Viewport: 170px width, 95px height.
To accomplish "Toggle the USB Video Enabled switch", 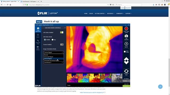I will coord(62,32).
